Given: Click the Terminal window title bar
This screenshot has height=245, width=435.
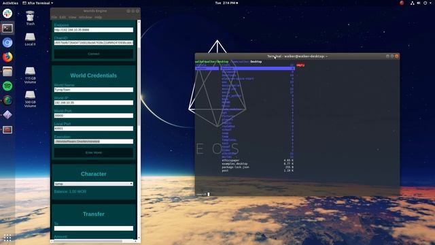Looking at the screenshot, I should pos(297,56).
